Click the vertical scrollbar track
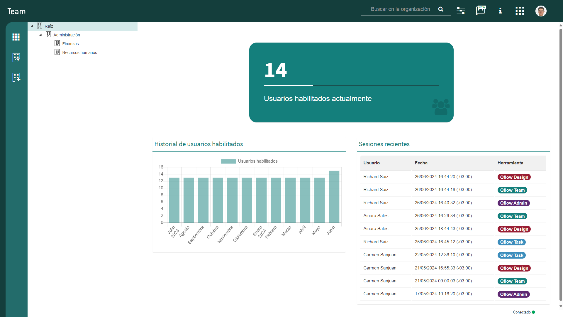 point(561,164)
